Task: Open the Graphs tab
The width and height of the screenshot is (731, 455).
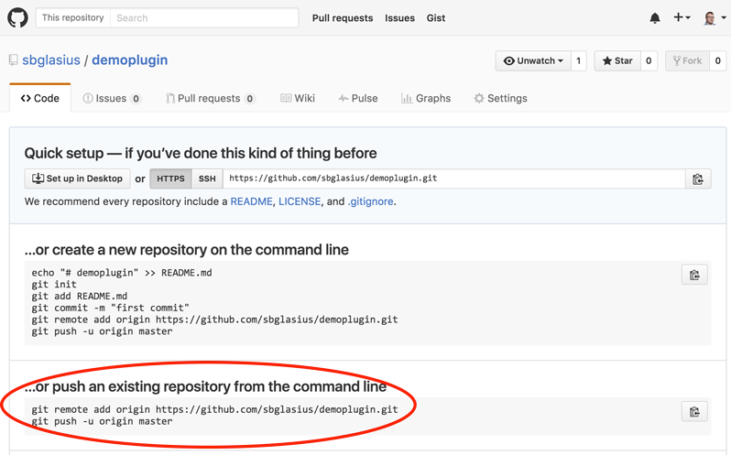Action: point(426,98)
